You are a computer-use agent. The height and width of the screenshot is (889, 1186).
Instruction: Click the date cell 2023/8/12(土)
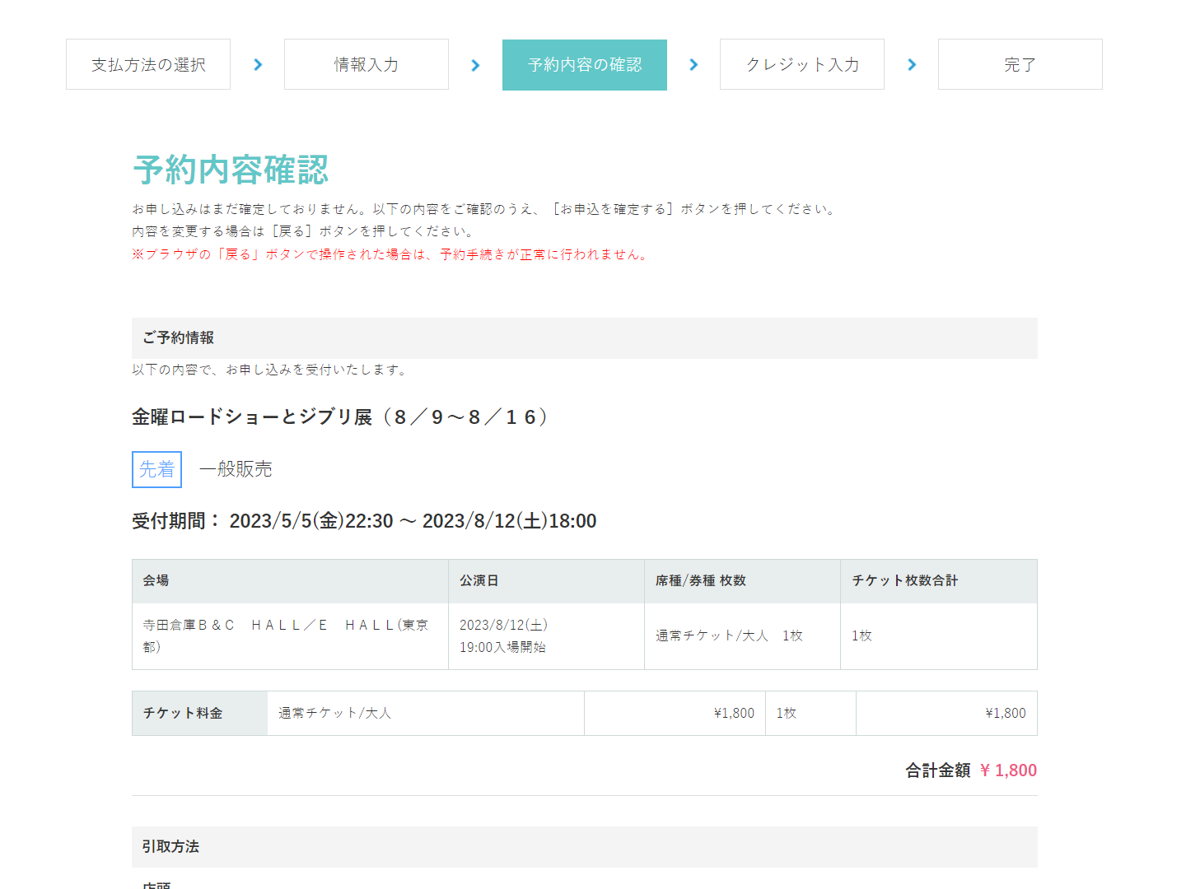(x=546, y=636)
